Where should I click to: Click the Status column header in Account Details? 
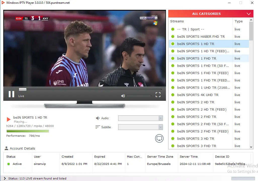18,157
